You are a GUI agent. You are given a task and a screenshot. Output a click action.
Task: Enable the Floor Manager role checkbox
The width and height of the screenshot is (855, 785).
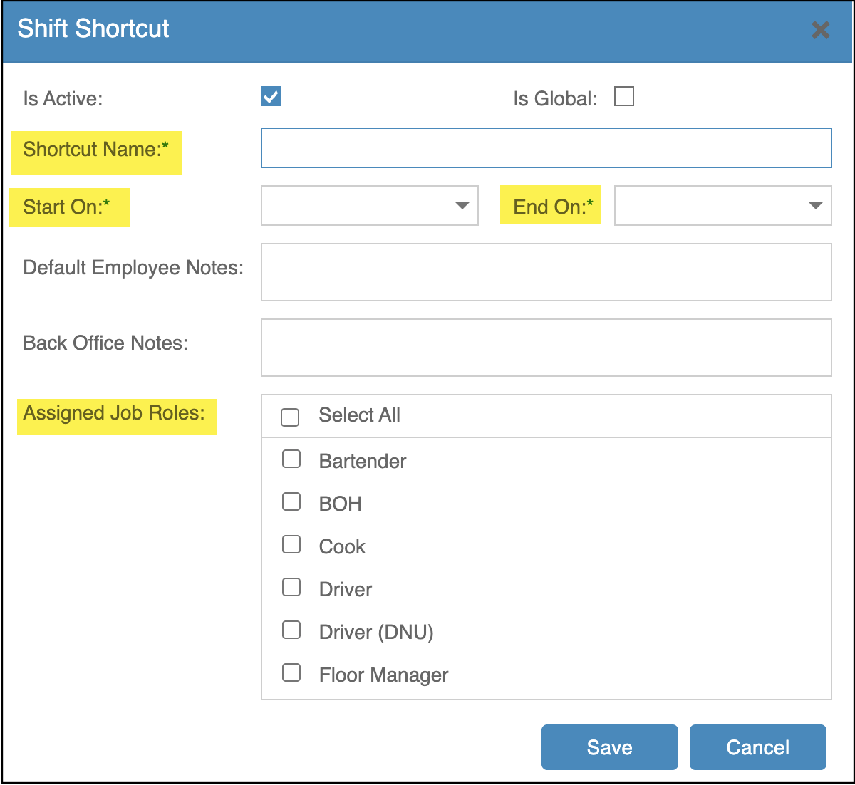291,673
